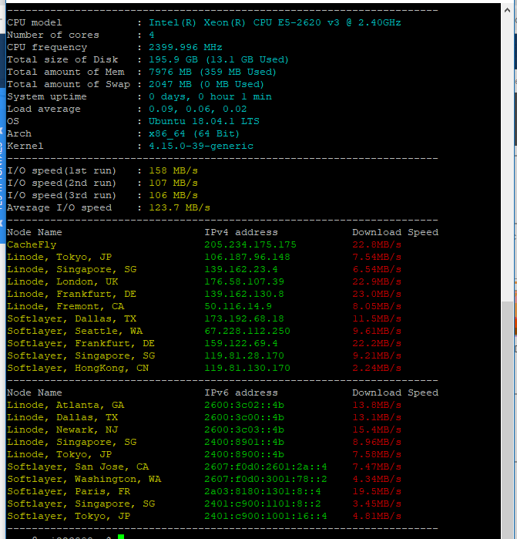Click the Linode London, UK node name
Image resolution: width=517 pixels, height=539 pixels.
[x=62, y=281]
